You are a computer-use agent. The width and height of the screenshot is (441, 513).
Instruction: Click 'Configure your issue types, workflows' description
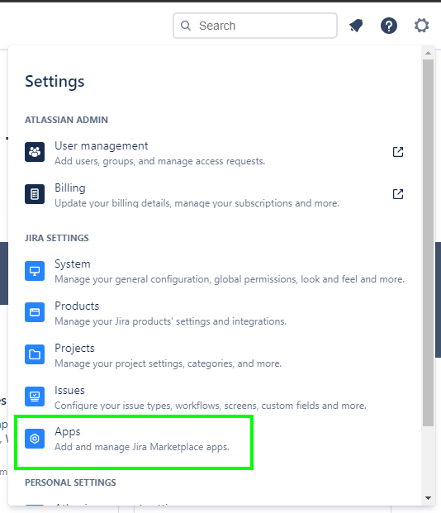(211, 406)
